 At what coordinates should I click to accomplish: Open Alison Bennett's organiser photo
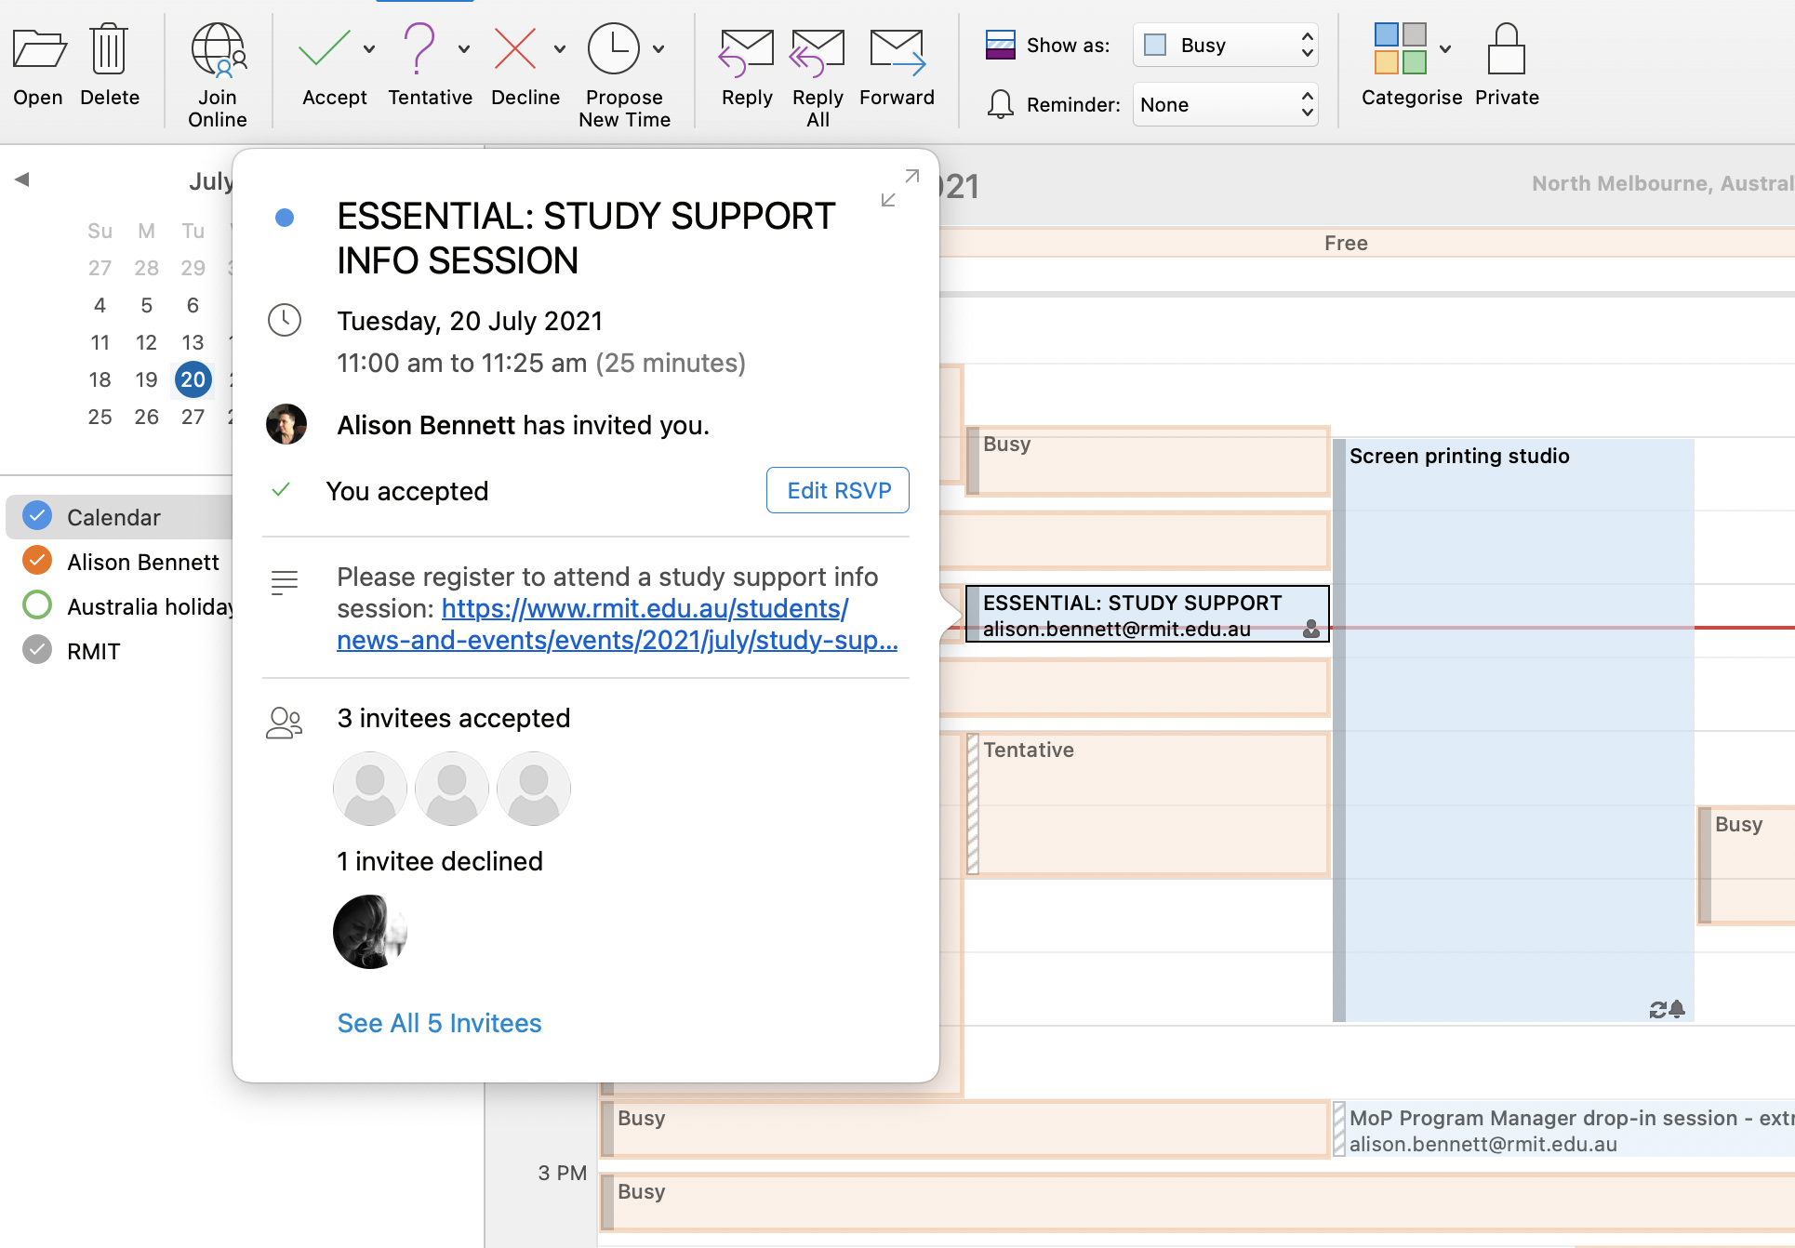(x=286, y=424)
